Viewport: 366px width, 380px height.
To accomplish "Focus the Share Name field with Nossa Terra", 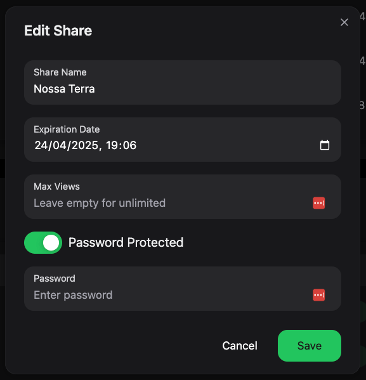I will click(x=183, y=82).
